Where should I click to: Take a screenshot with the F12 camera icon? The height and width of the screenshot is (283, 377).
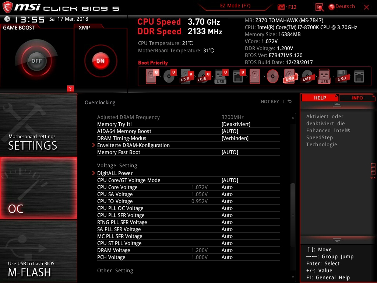[x=281, y=7]
